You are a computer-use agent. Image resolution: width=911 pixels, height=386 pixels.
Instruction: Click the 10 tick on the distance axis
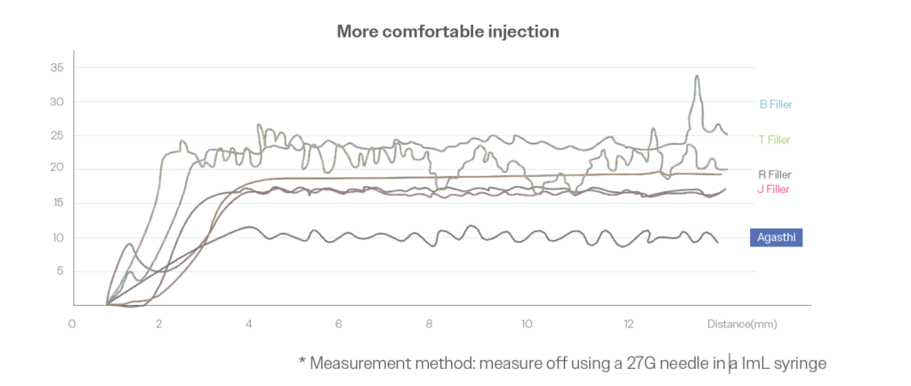point(527,324)
